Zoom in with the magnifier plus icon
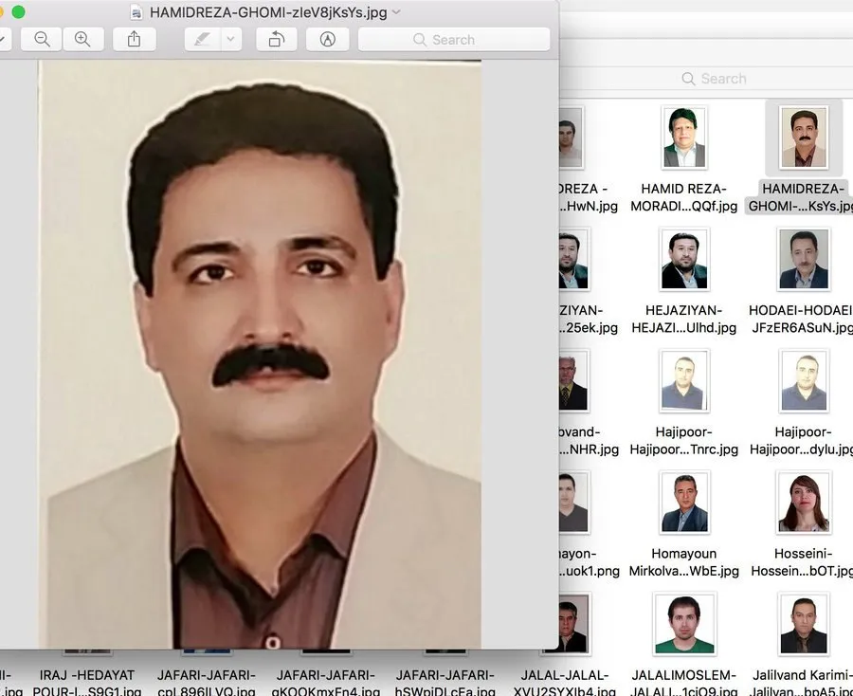 (82, 39)
